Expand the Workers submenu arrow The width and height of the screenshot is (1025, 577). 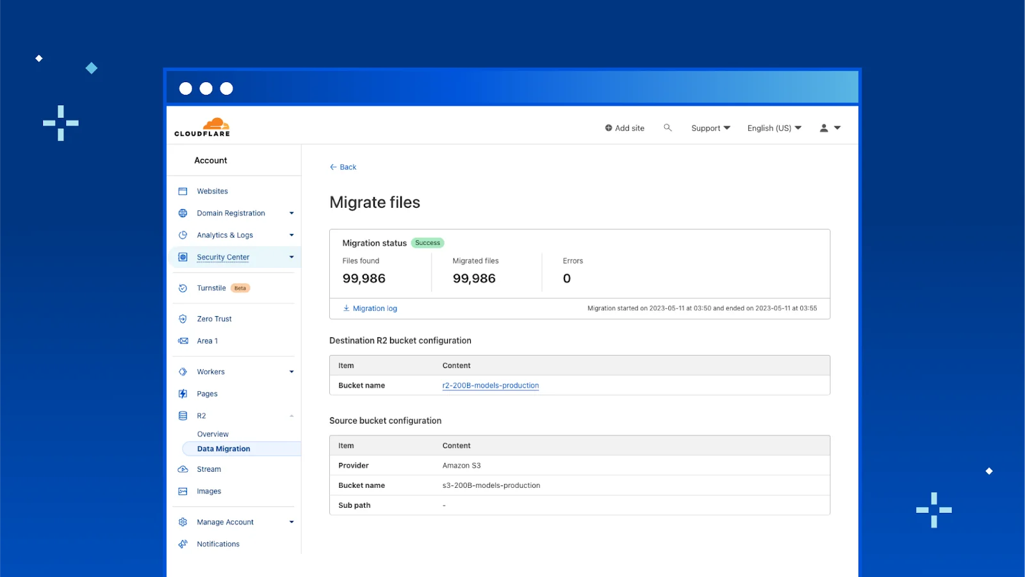coord(291,372)
